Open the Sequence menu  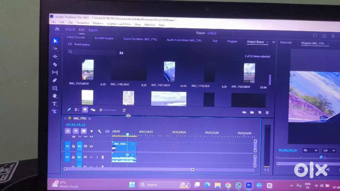83,23
